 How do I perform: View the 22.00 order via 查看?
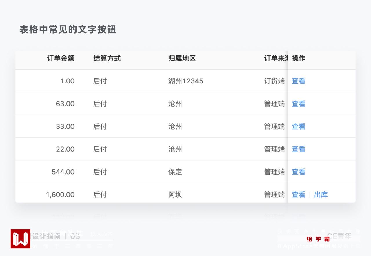click(x=298, y=149)
